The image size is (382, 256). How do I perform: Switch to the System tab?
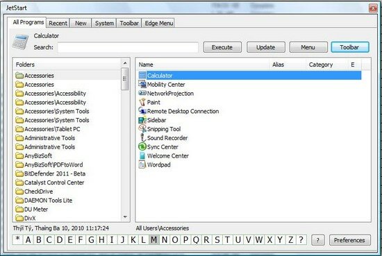pos(104,23)
